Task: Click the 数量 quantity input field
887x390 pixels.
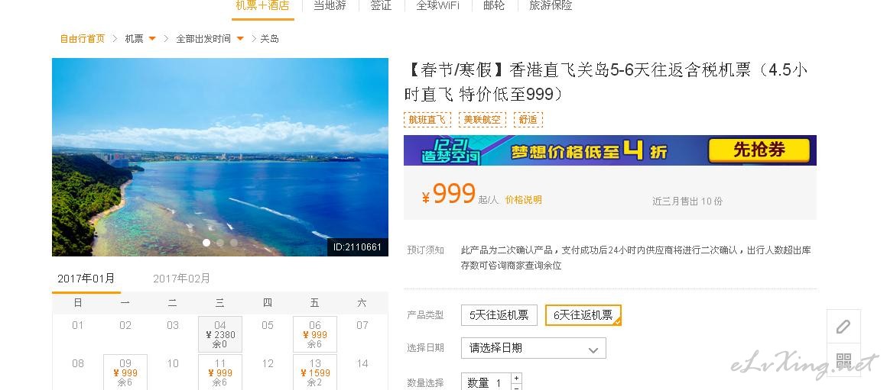Action: [x=486, y=382]
